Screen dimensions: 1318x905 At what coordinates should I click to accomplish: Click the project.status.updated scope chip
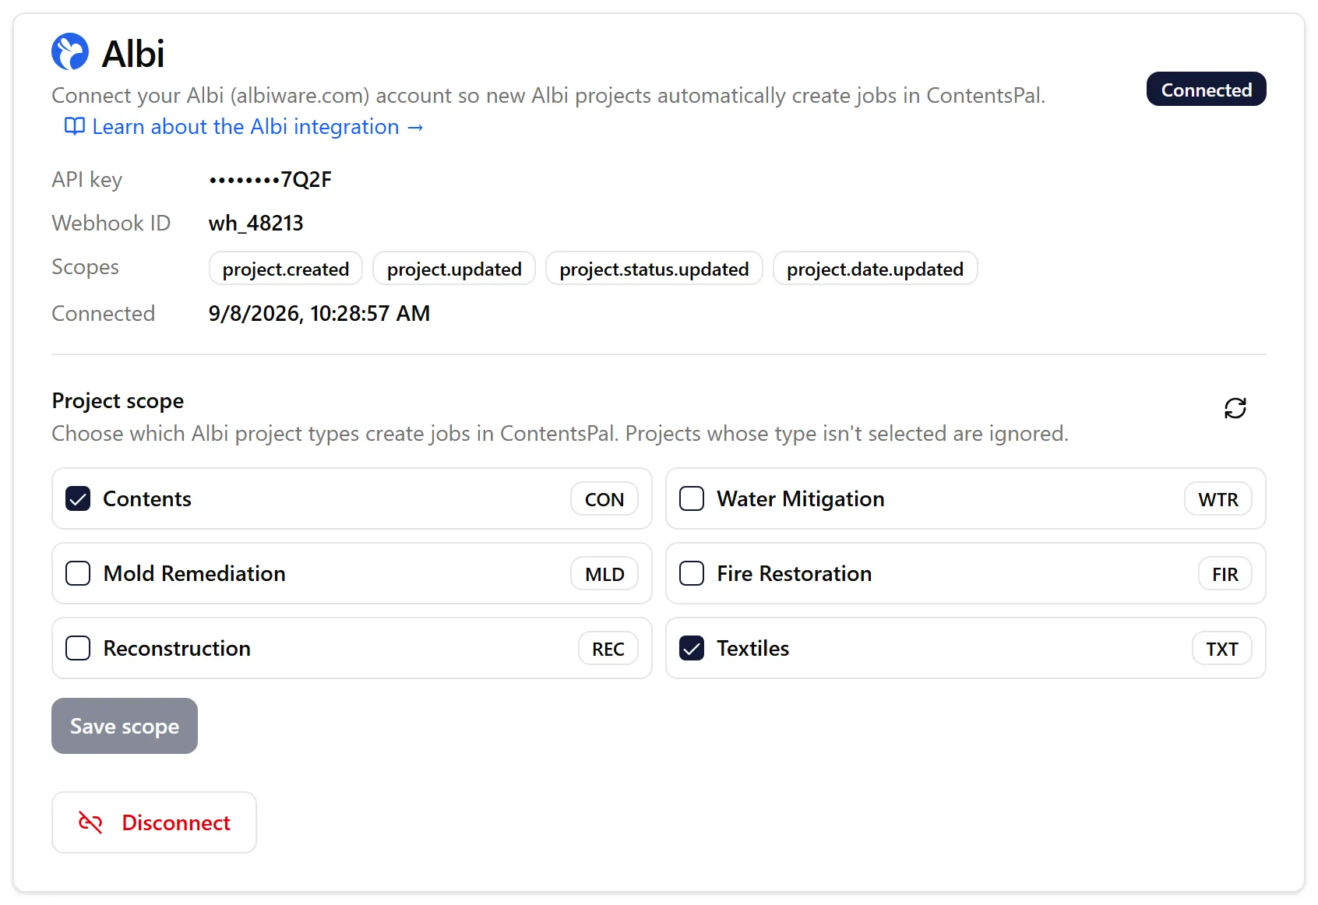(x=654, y=269)
